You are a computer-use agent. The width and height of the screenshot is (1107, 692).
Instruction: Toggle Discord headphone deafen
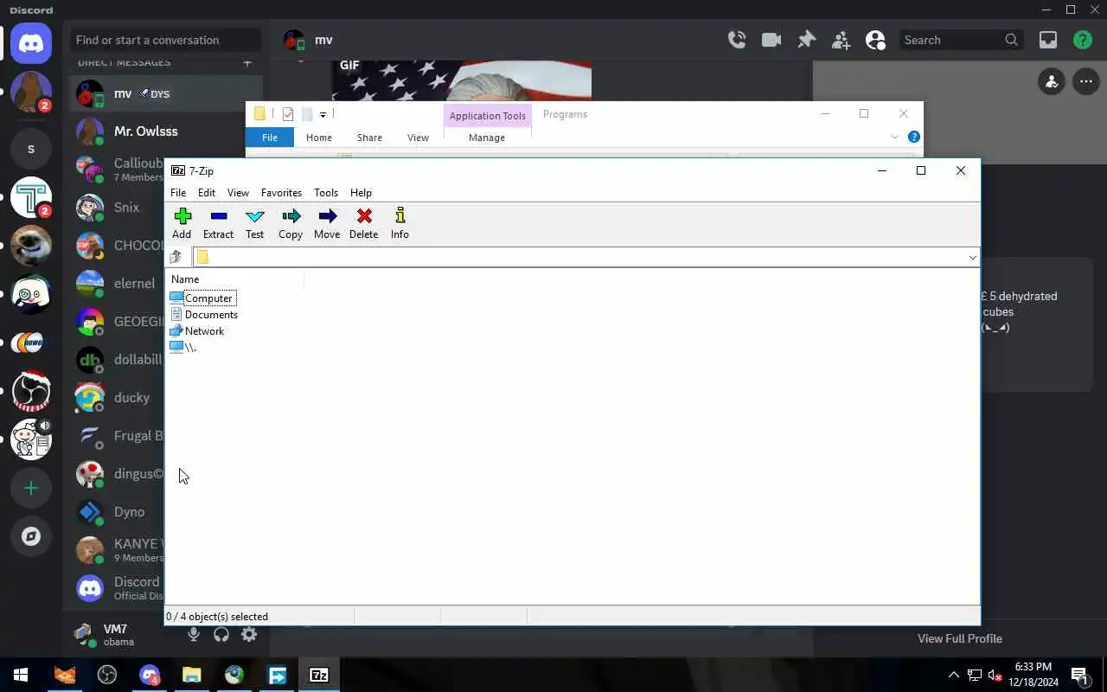click(221, 635)
